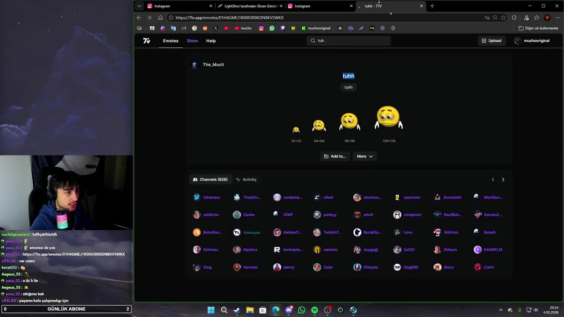Switch to the Channels (826) tab

click(x=210, y=180)
